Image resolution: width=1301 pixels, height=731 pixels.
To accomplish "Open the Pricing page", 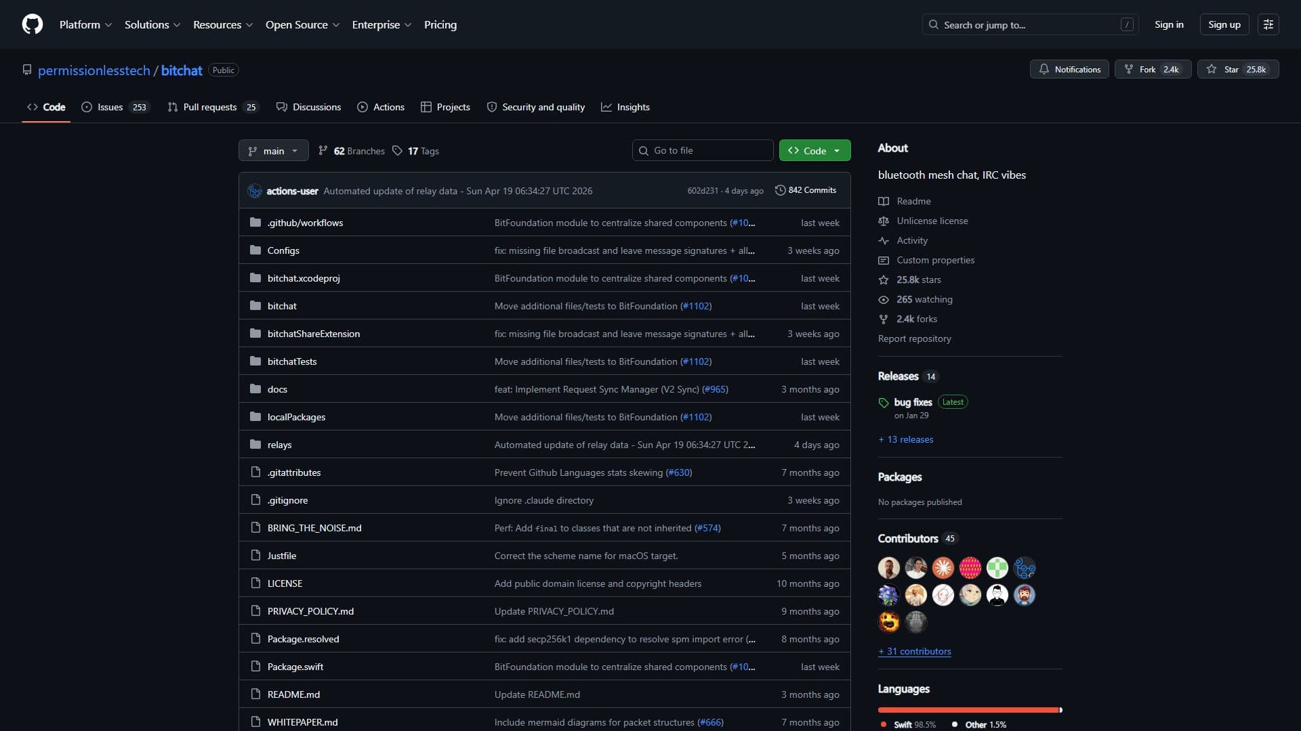I will [x=440, y=24].
